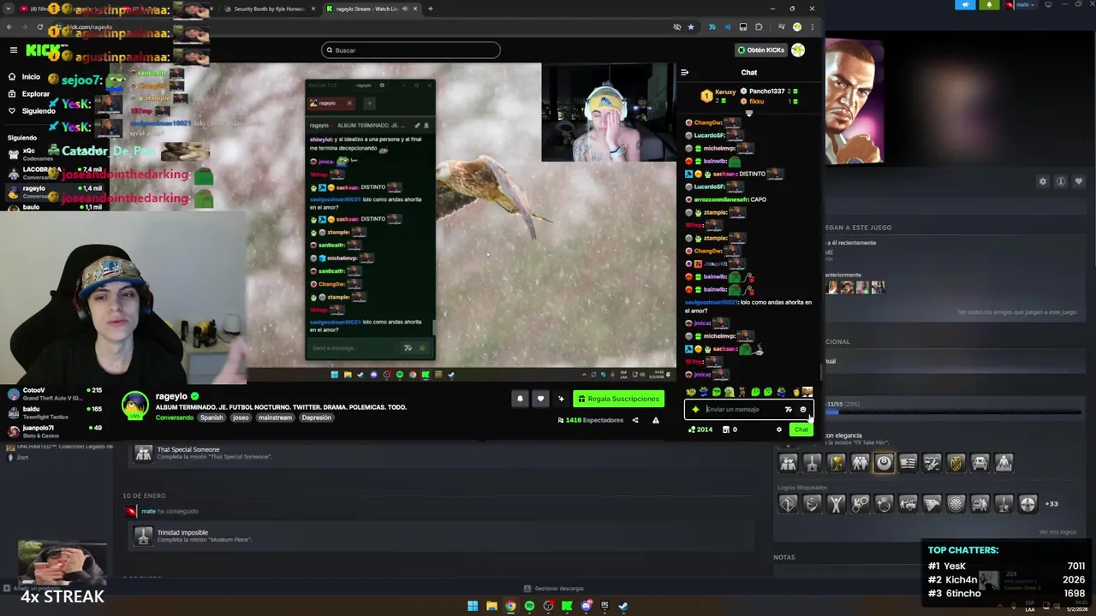Click the Steam game info icon
The image size is (1096, 616).
coord(1061,181)
